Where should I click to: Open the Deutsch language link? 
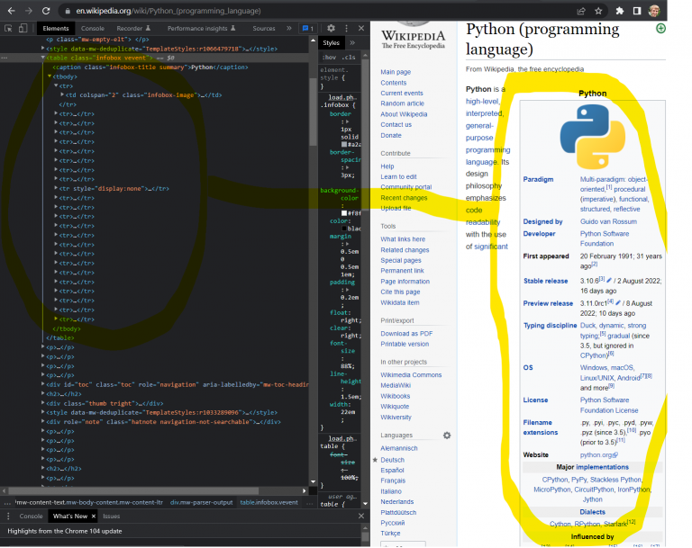(x=392, y=460)
